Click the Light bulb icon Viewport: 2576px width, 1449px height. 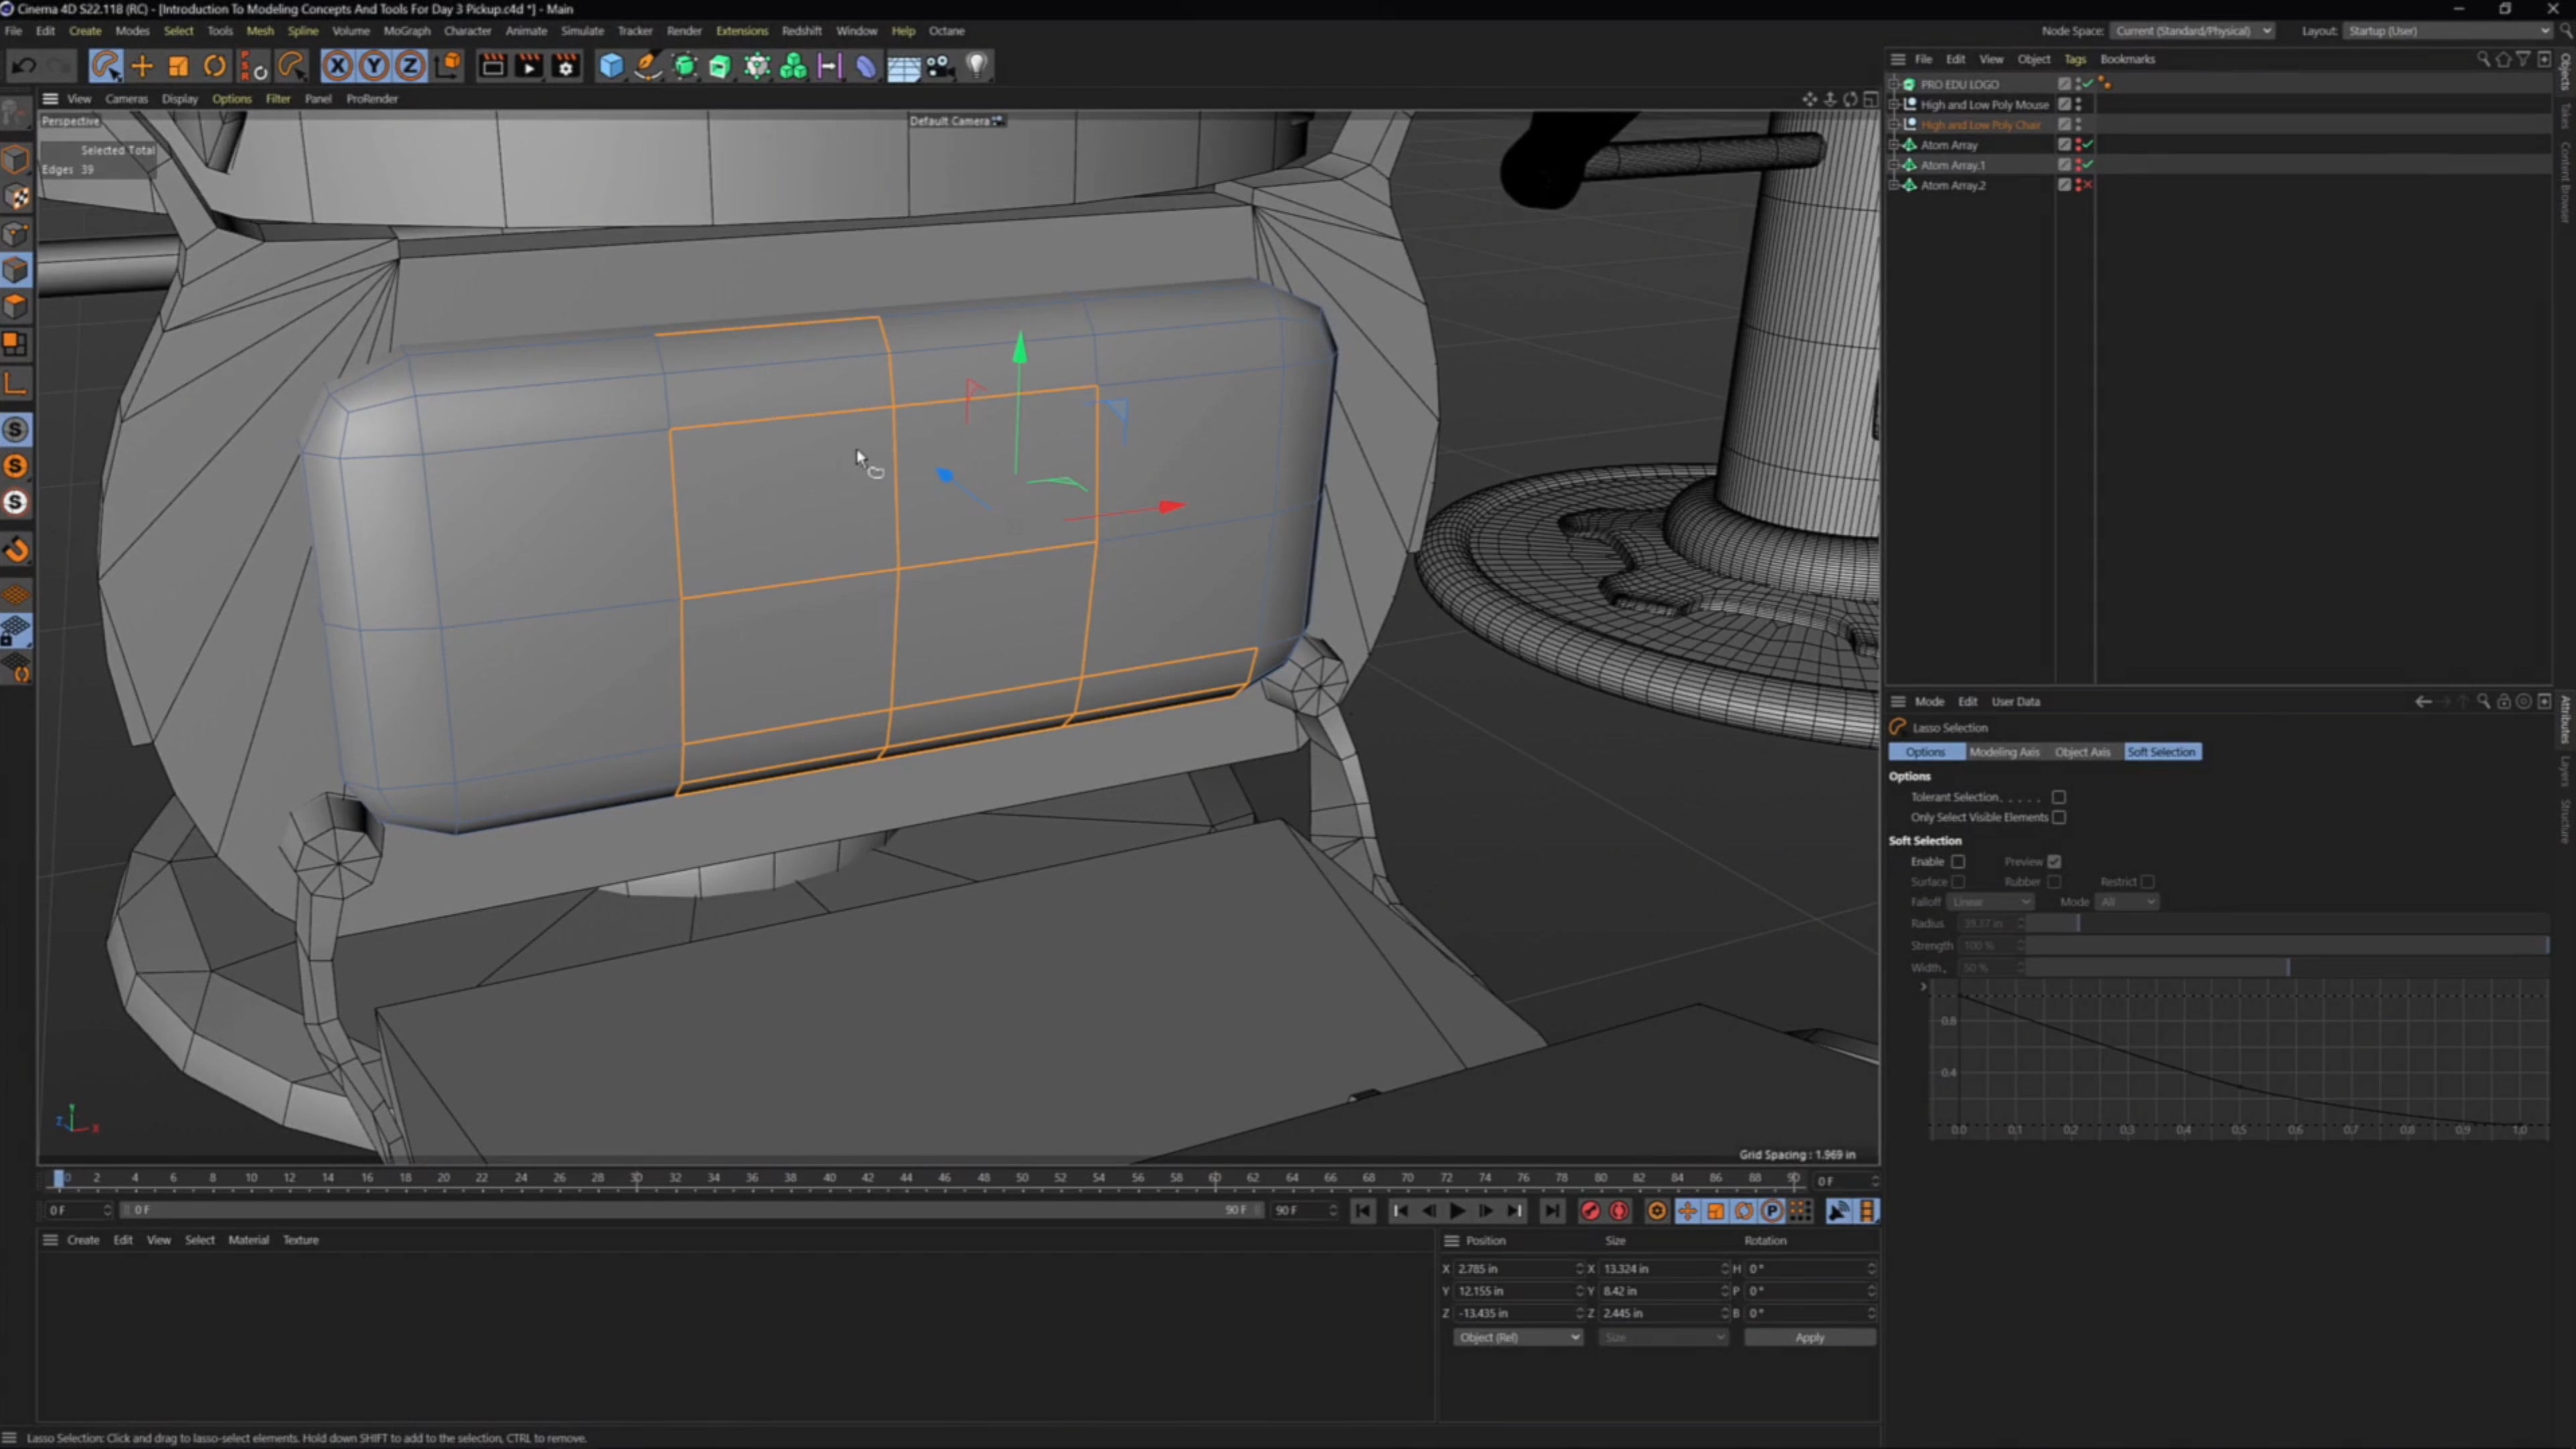[x=977, y=66]
